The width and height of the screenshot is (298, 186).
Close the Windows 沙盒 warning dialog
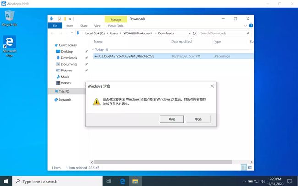(x=212, y=86)
